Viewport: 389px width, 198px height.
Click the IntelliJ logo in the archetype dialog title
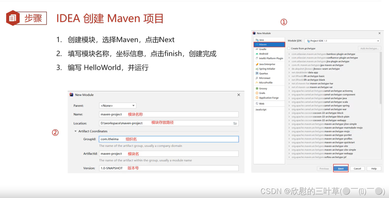[x=254, y=33]
